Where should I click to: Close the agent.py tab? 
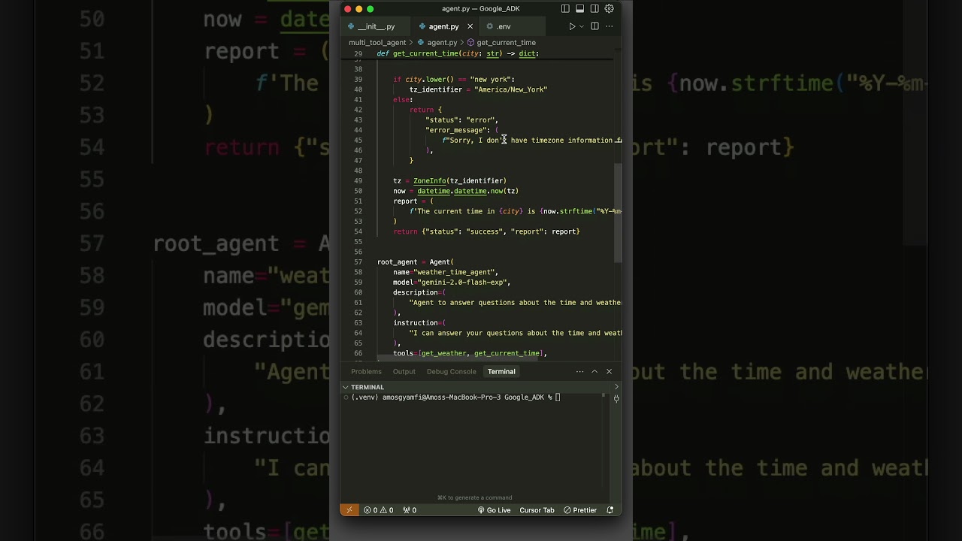click(x=470, y=26)
